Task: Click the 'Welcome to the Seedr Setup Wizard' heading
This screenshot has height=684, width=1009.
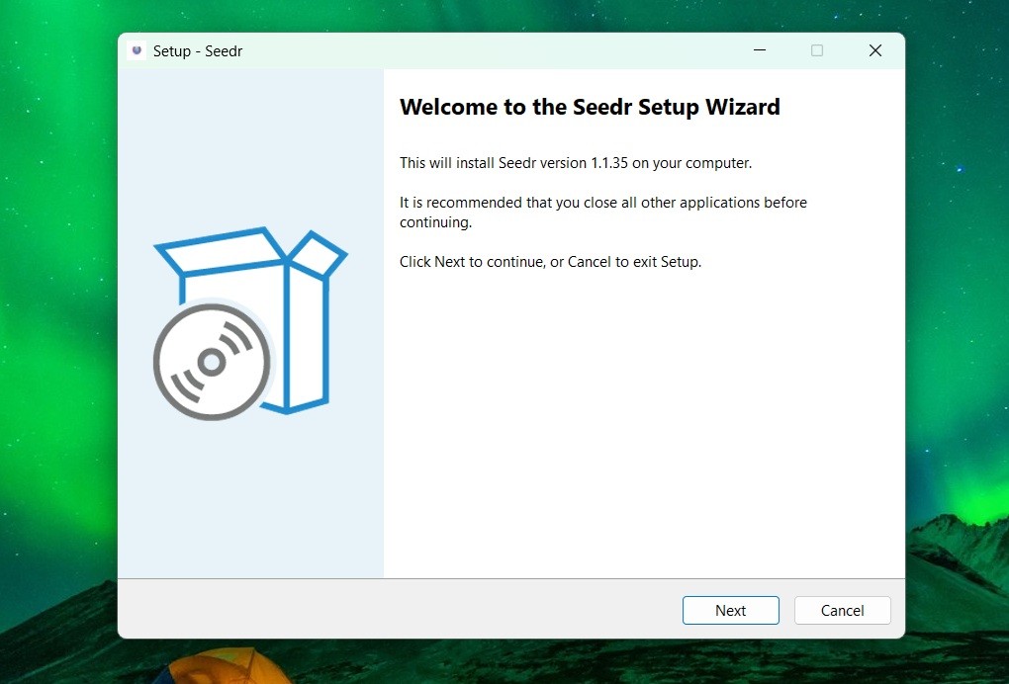Action: pos(590,107)
